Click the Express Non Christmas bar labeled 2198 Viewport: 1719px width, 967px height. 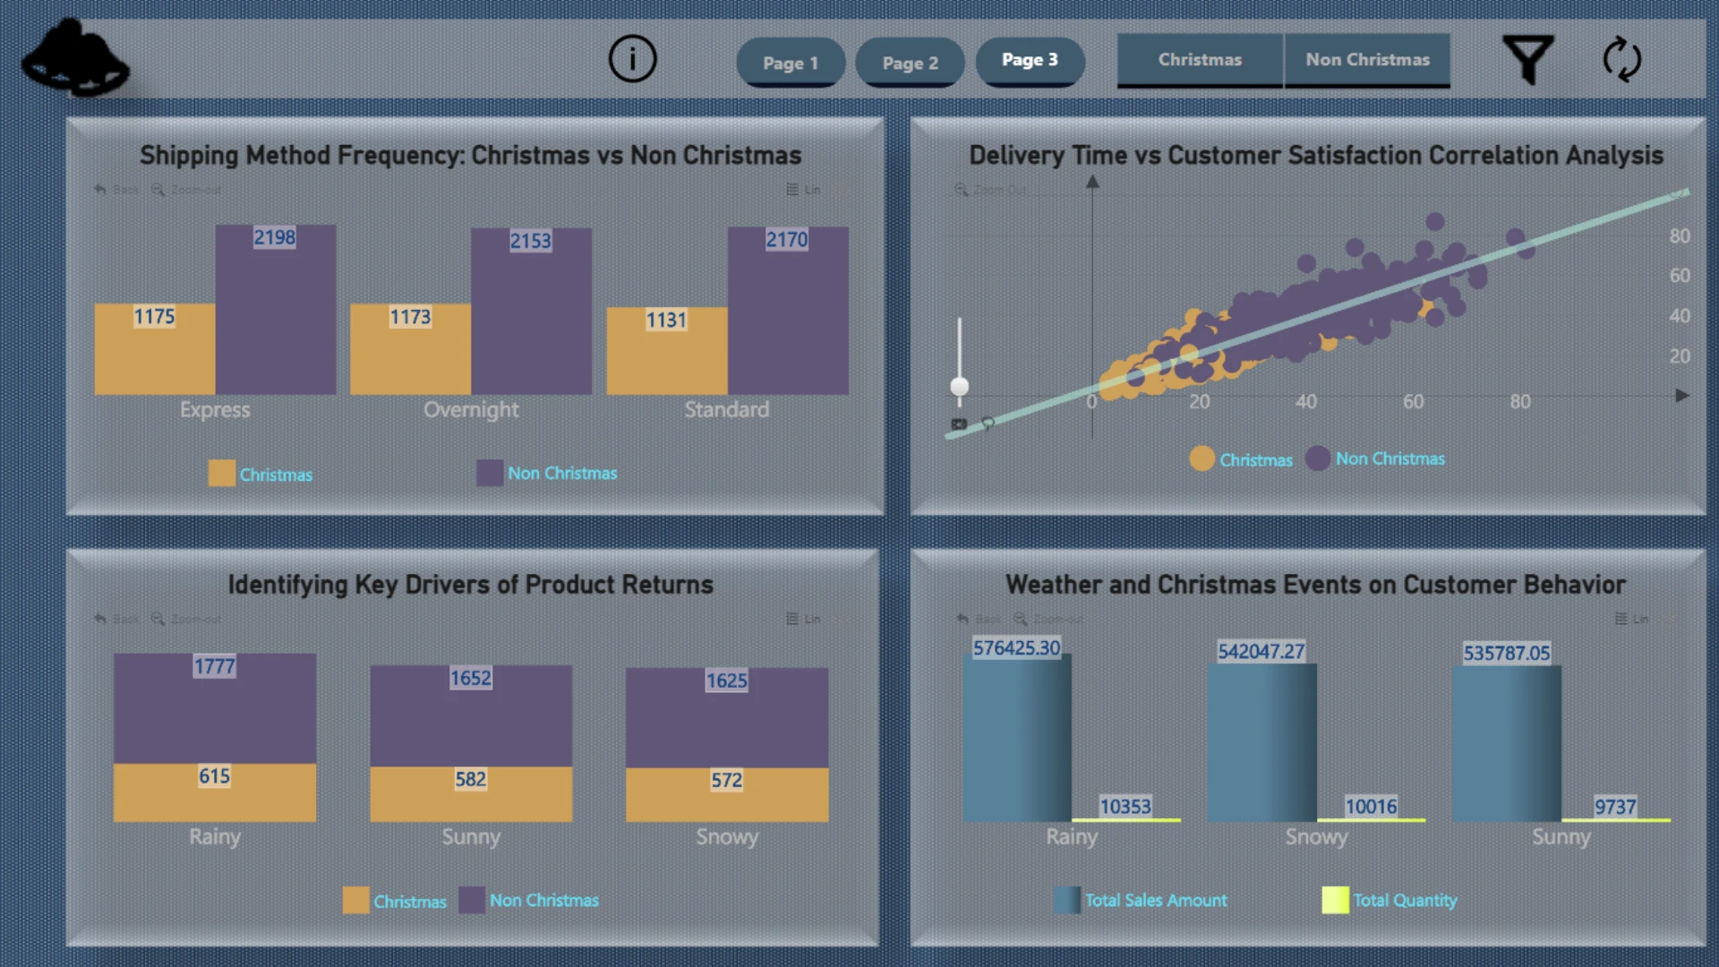click(276, 310)
